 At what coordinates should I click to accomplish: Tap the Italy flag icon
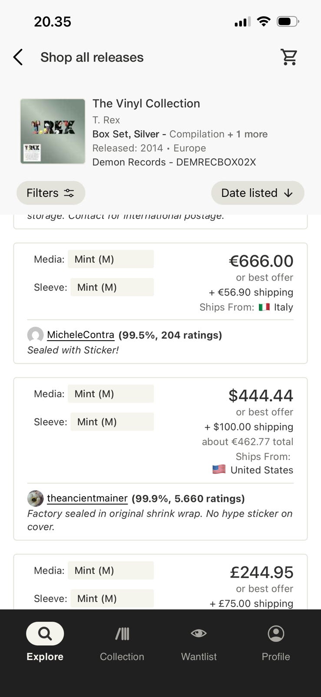(x=264, y=307)
